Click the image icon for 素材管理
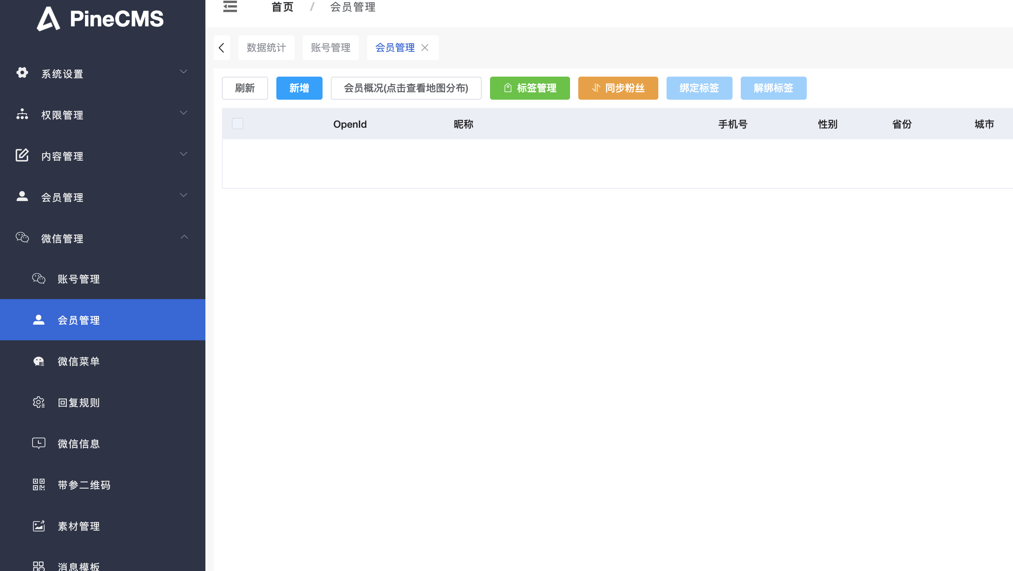1013x571 pixels. pos(39,526)
